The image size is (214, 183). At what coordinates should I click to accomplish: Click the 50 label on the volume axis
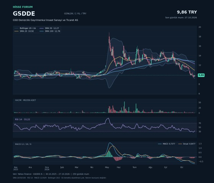coord(199,103)
